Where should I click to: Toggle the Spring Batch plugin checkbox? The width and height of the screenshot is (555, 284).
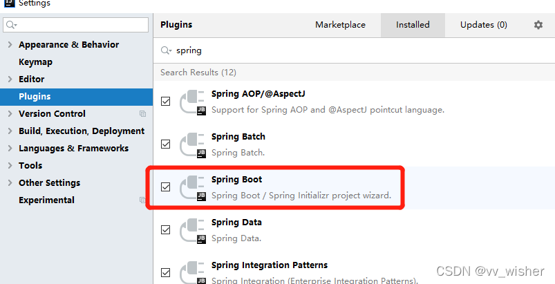(x=165, y=144)
